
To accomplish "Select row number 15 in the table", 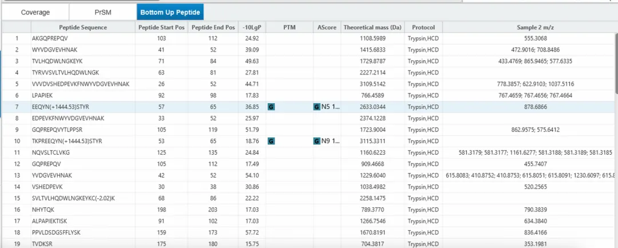I will tap(17, 198).
